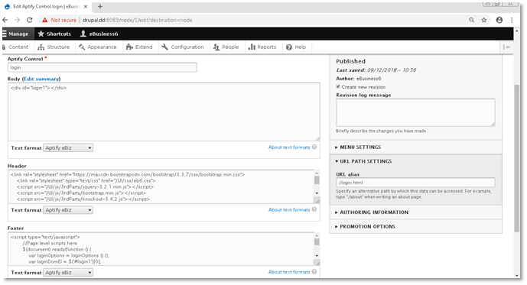Viewport: 527px width, 285px height.
Task: Click the Edit summary link
Action: [41, 79]
